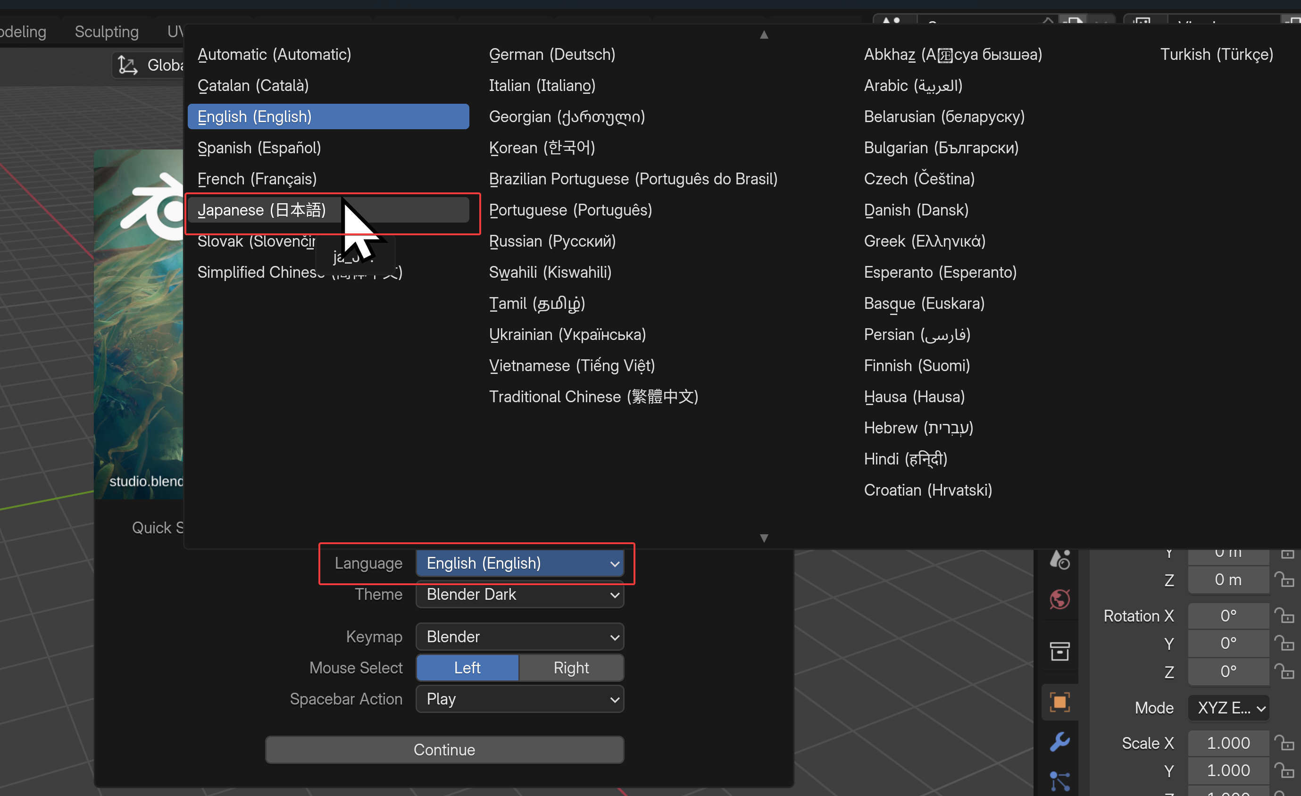Open the Keymap dropdown
The height and width of the screenshot is (796, 1301).
tap(519, 637)
